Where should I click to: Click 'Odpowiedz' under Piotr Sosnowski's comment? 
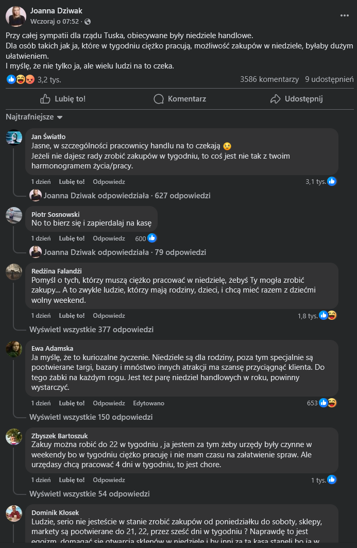point(109,238)
